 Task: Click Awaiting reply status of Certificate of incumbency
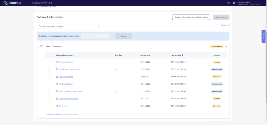[x=217, y=69]
